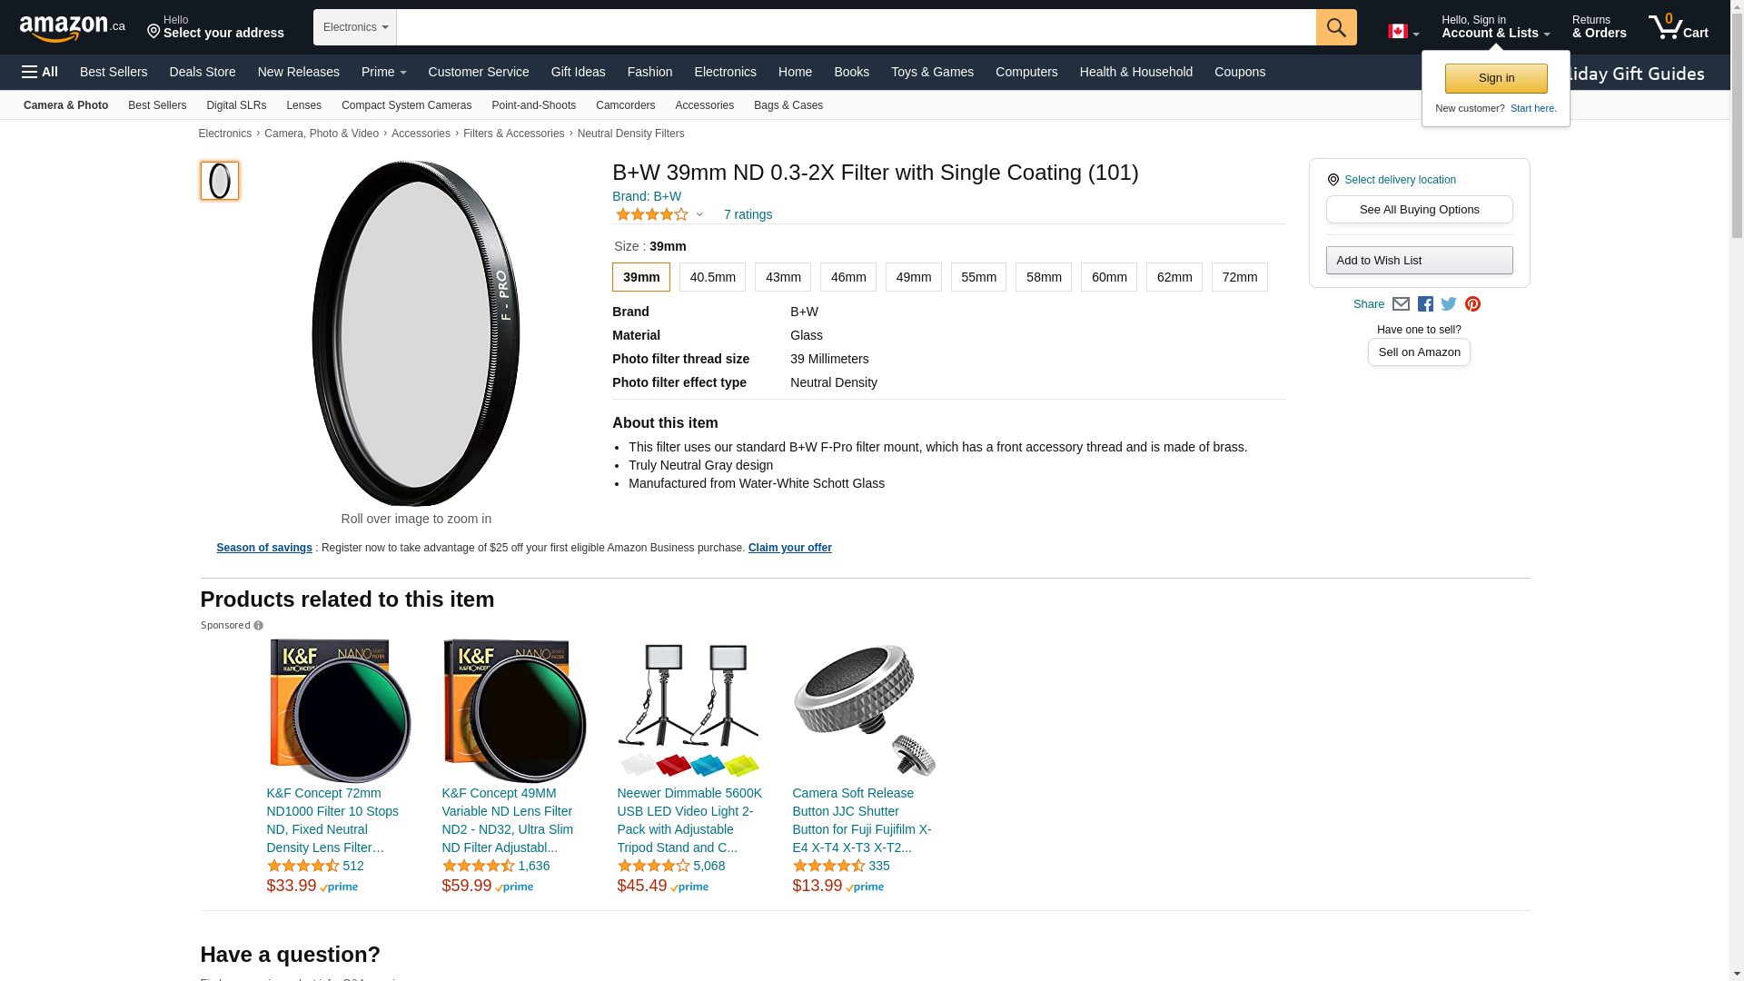This screenshot has height=981, width=1744.
Task: Share product on Pinterest
Action: (1472, 304)
